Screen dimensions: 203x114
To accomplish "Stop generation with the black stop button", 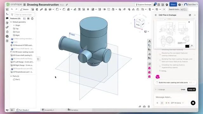I will pyautogui.click(x=193, y=103).
